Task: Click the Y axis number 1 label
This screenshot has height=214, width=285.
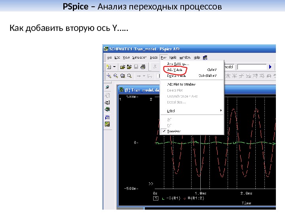Action: point(120,99)
